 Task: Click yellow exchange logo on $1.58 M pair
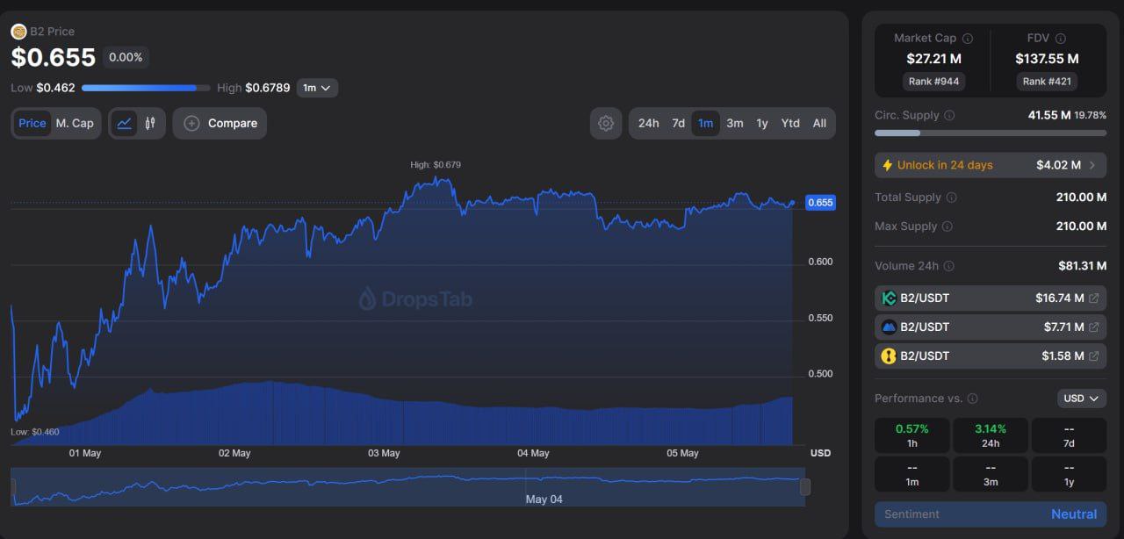889,356
